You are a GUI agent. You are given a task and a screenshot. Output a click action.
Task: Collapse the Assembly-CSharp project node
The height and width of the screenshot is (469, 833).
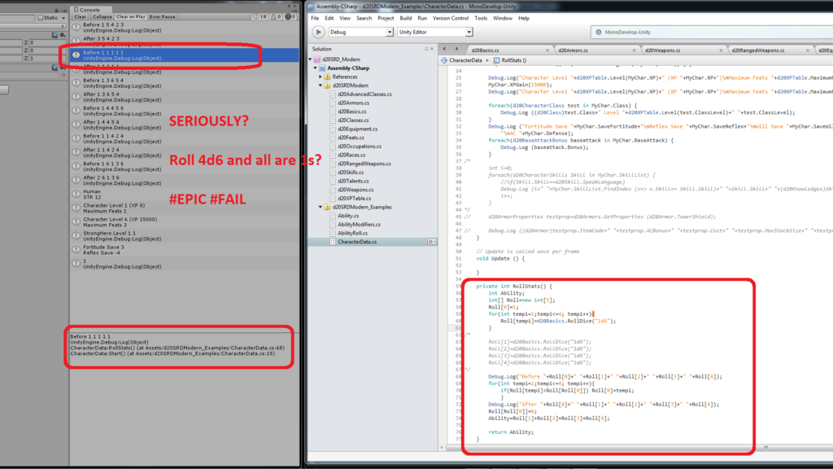(316, 68)
